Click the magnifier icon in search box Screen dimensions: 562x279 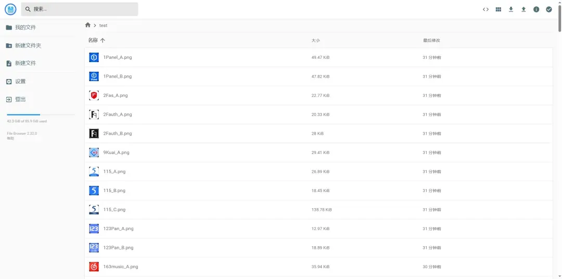click(x=28, y=9)
